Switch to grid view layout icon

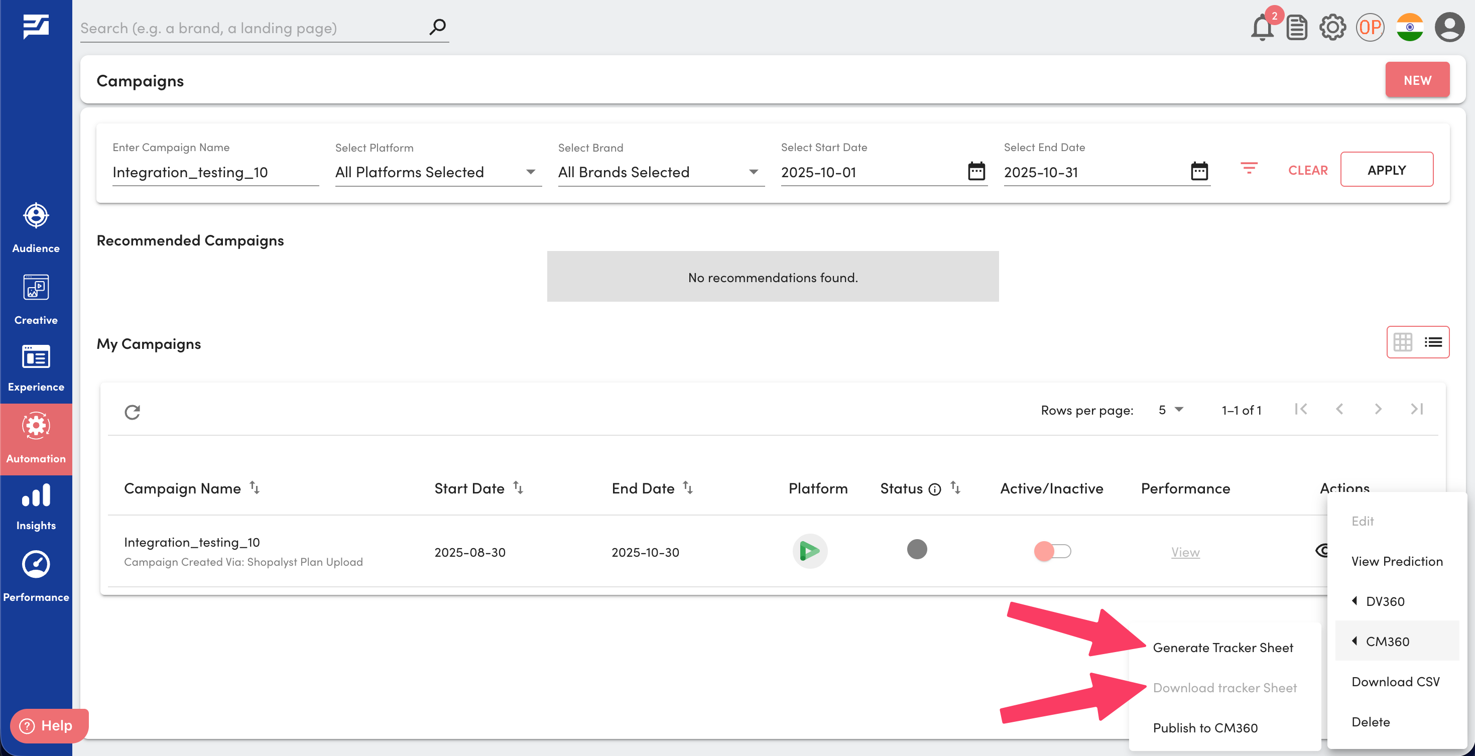[x=1402, y=342]
